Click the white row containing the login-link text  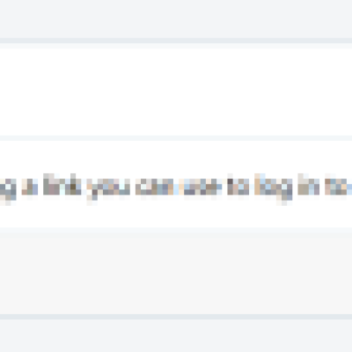[176, 184]
